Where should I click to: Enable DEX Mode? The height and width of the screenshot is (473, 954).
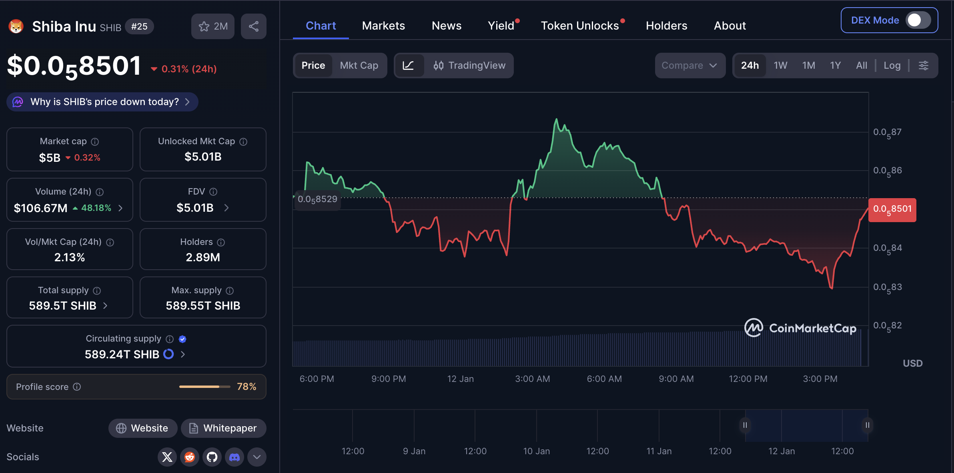click(918, 20)
